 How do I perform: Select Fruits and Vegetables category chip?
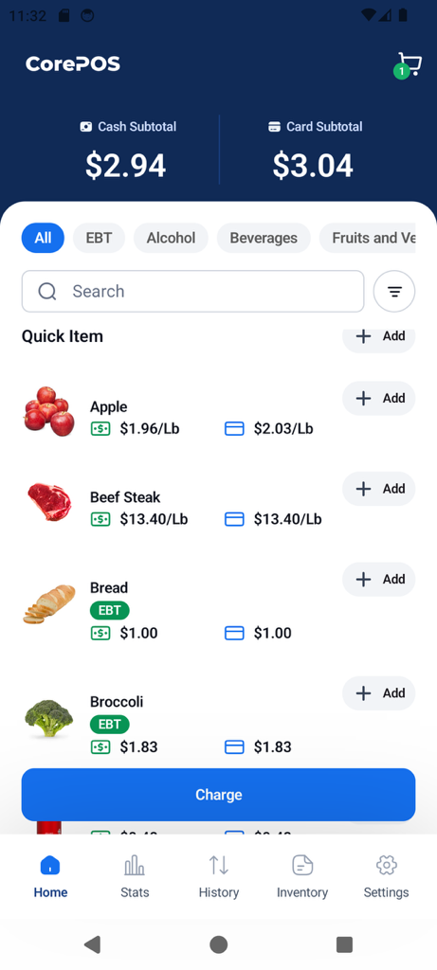pyautogui.click(x=368, y=238)
